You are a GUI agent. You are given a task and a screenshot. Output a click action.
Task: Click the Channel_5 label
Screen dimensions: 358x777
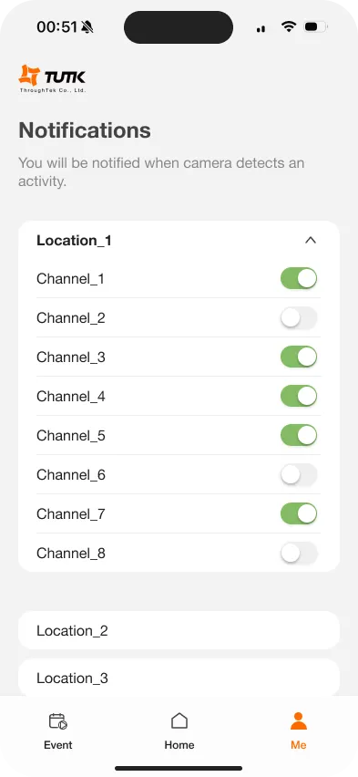click(71, 436)
